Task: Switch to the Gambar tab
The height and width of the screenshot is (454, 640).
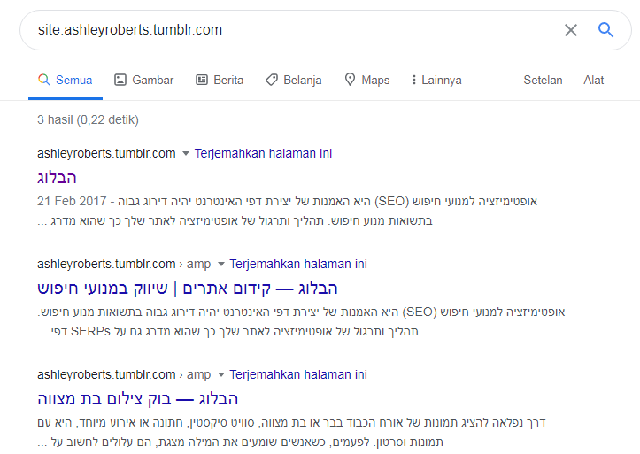Action: (143, 80)
